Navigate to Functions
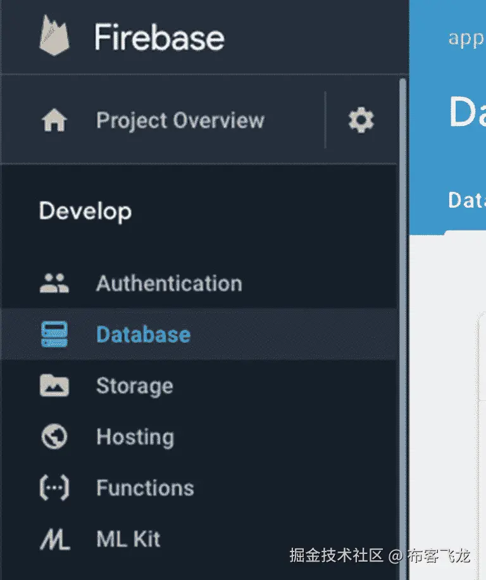The width and height of the screenshot is (486, 580). pyautogui.click(x=145, y=488)
